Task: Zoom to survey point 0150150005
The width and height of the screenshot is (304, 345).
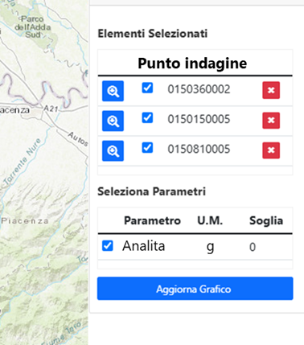Action: pyautogui.click(x=113, y=121)
